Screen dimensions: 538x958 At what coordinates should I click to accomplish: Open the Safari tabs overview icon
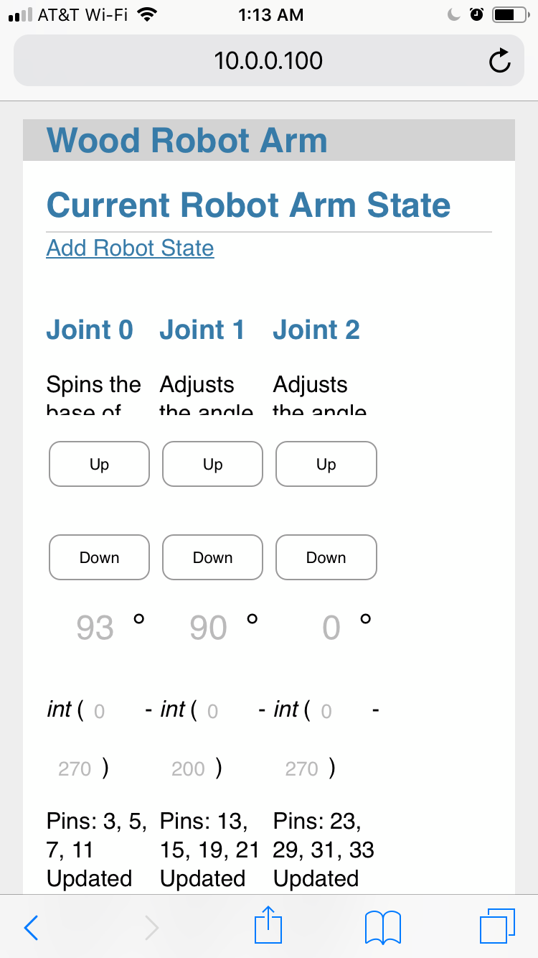pyautogui.click(x=497, y=926)
